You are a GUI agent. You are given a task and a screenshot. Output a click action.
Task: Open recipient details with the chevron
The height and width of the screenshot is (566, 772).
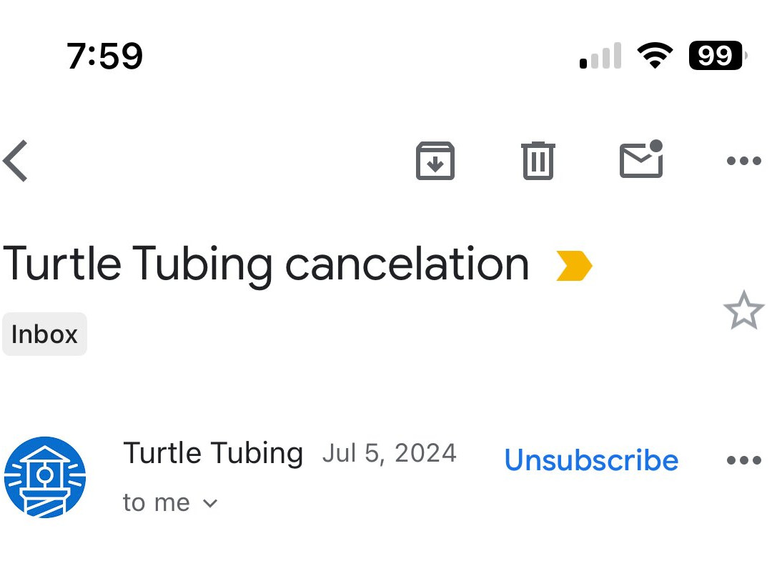(x=209, y=503)
